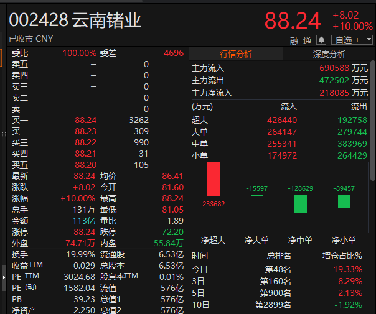376x314 pixels.
Task: Click the price alert bell icon
Action: [321, 40]
